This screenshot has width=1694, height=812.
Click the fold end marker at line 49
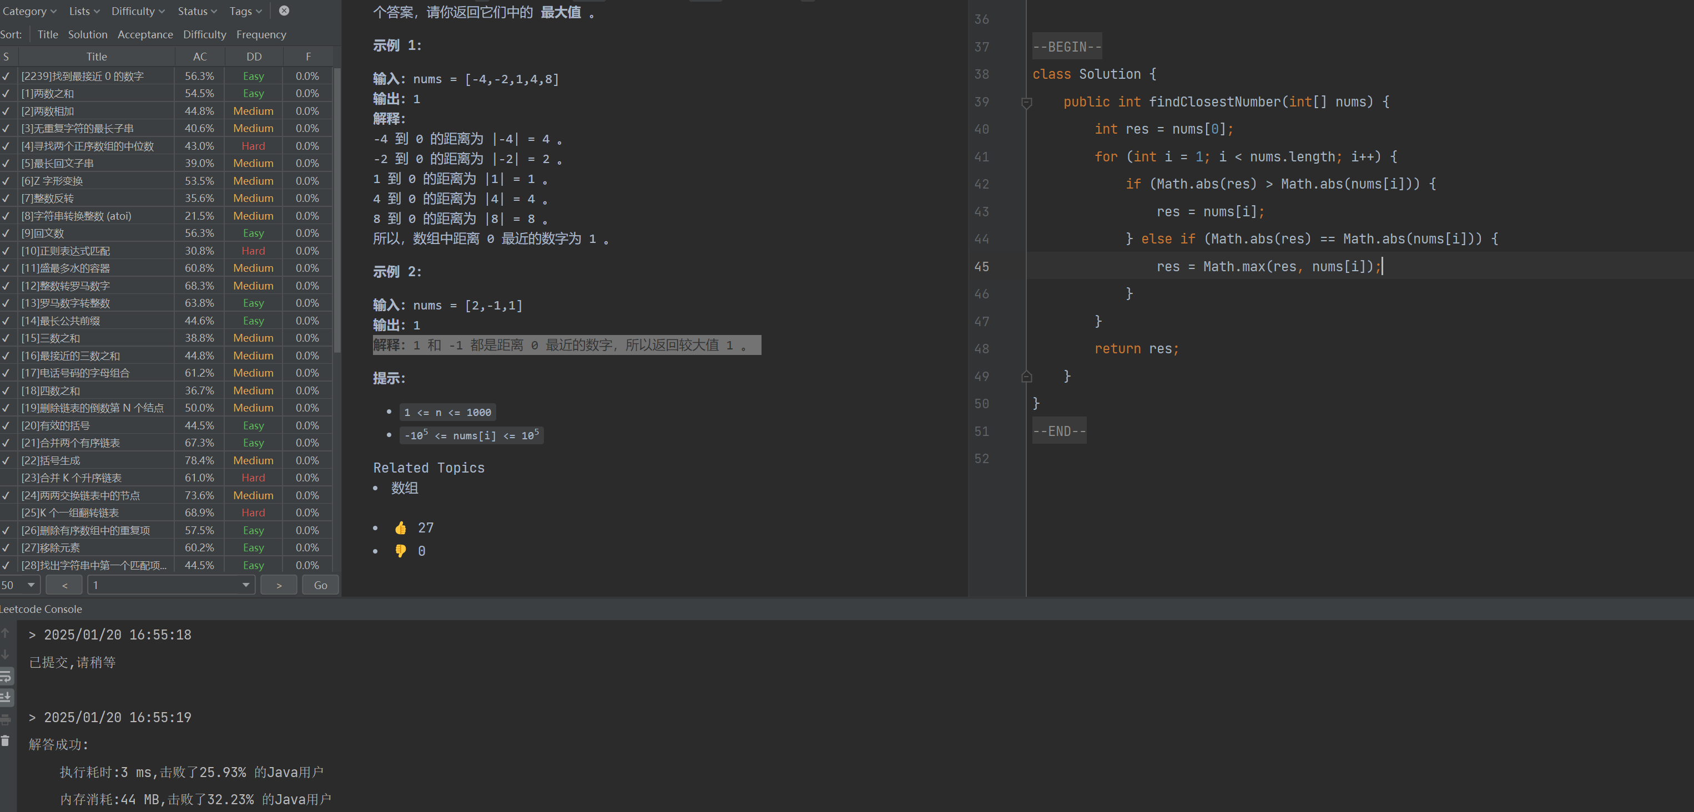click(x=1026, y=377)
